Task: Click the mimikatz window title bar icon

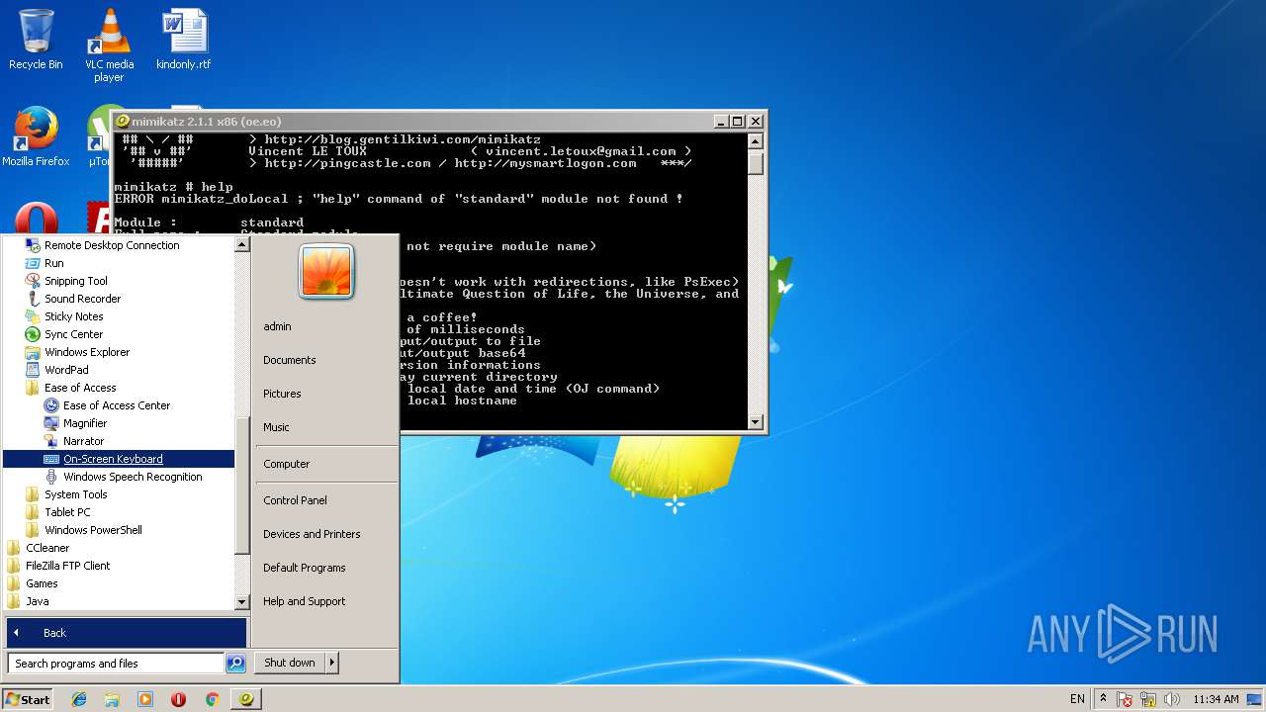Action: [x=124, y=121]
